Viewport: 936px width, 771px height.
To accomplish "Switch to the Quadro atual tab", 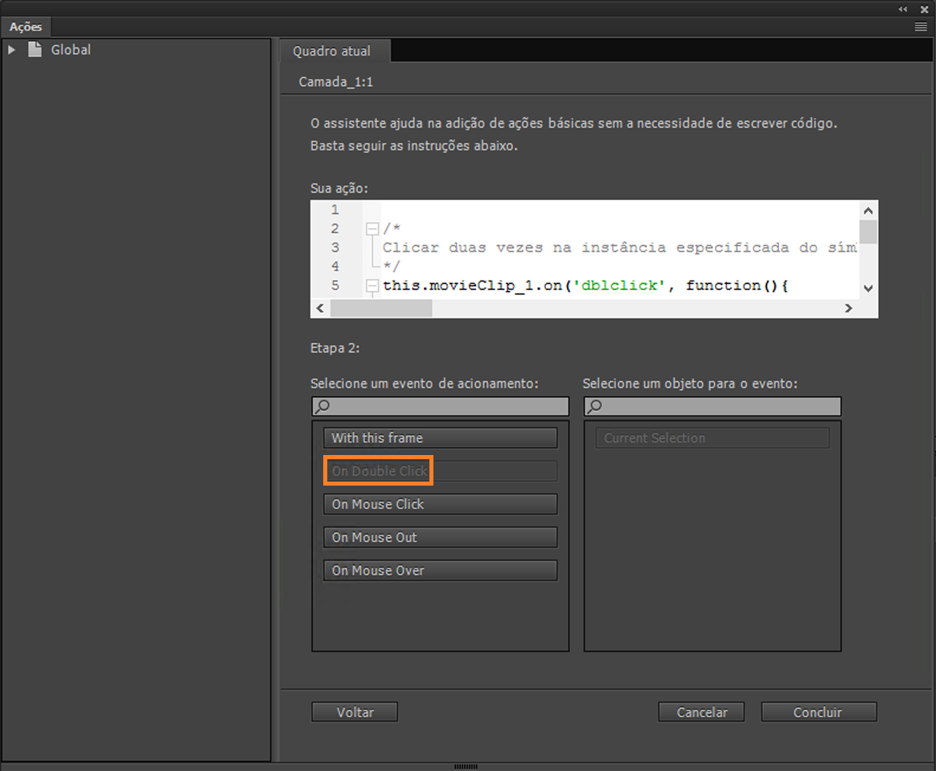I will coord(332,51).
